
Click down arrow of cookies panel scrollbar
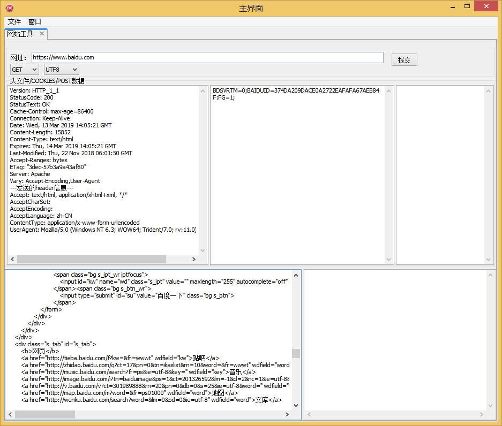point(388,260)
